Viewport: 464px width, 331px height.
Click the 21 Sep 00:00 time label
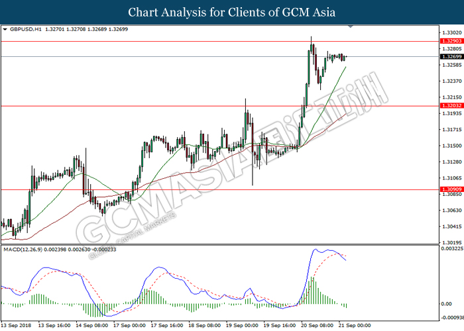click(355, 326)
